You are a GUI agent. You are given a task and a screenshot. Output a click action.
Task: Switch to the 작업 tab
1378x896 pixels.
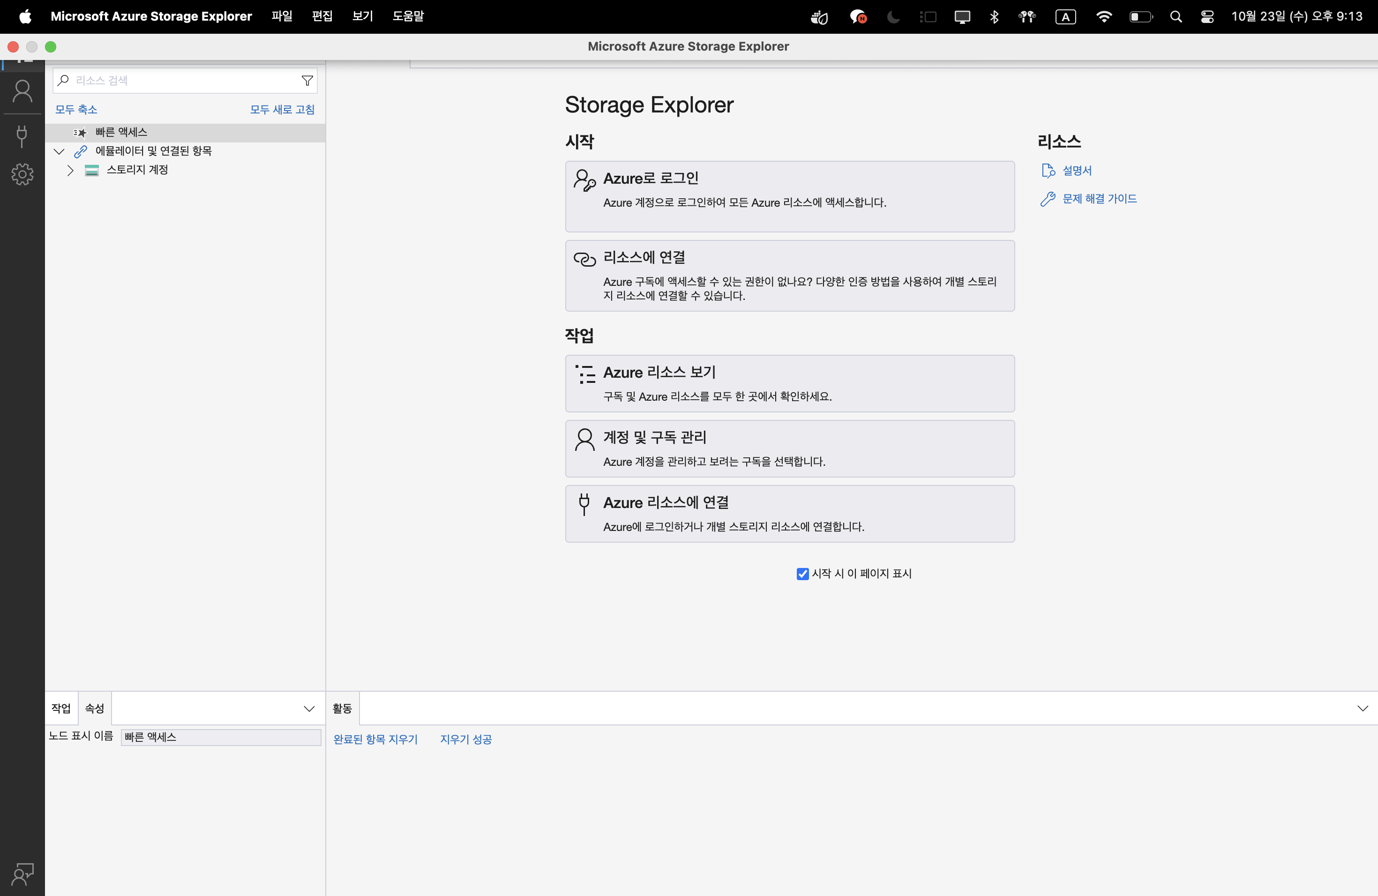[x=61, y=709]
